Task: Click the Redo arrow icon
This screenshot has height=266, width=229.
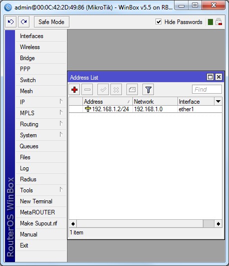Action: pyautogui.click(x=23, y=22)
